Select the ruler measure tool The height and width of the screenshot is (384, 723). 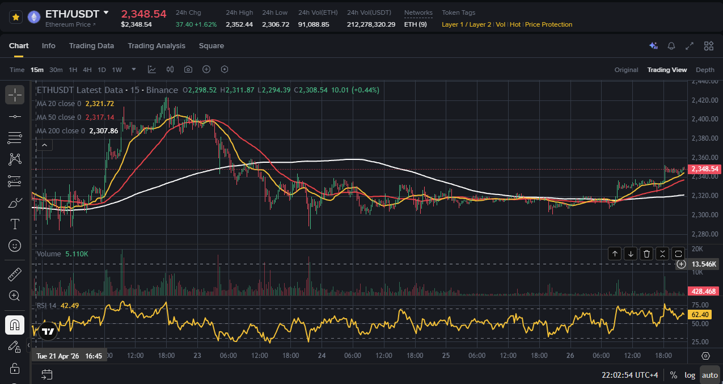click(x=15, y=275)
